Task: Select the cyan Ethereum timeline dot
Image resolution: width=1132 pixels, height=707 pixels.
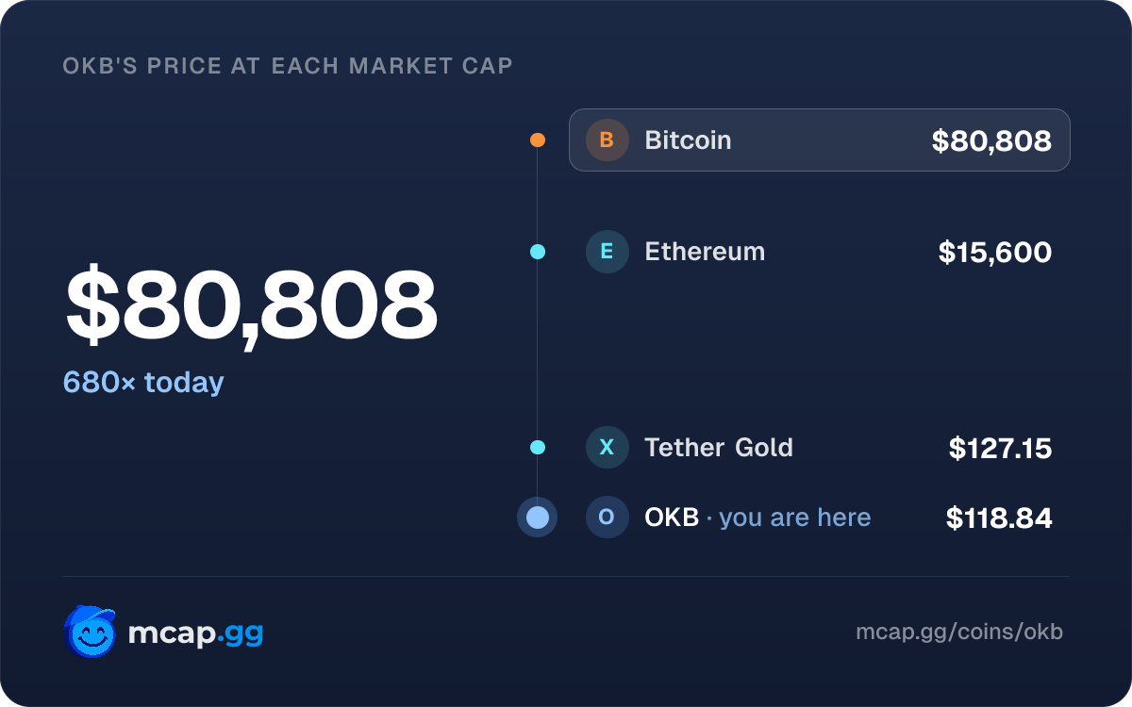Action: 538,252
